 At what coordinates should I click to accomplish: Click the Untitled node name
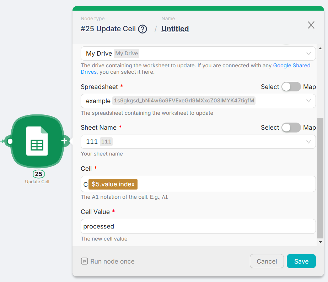175,29
